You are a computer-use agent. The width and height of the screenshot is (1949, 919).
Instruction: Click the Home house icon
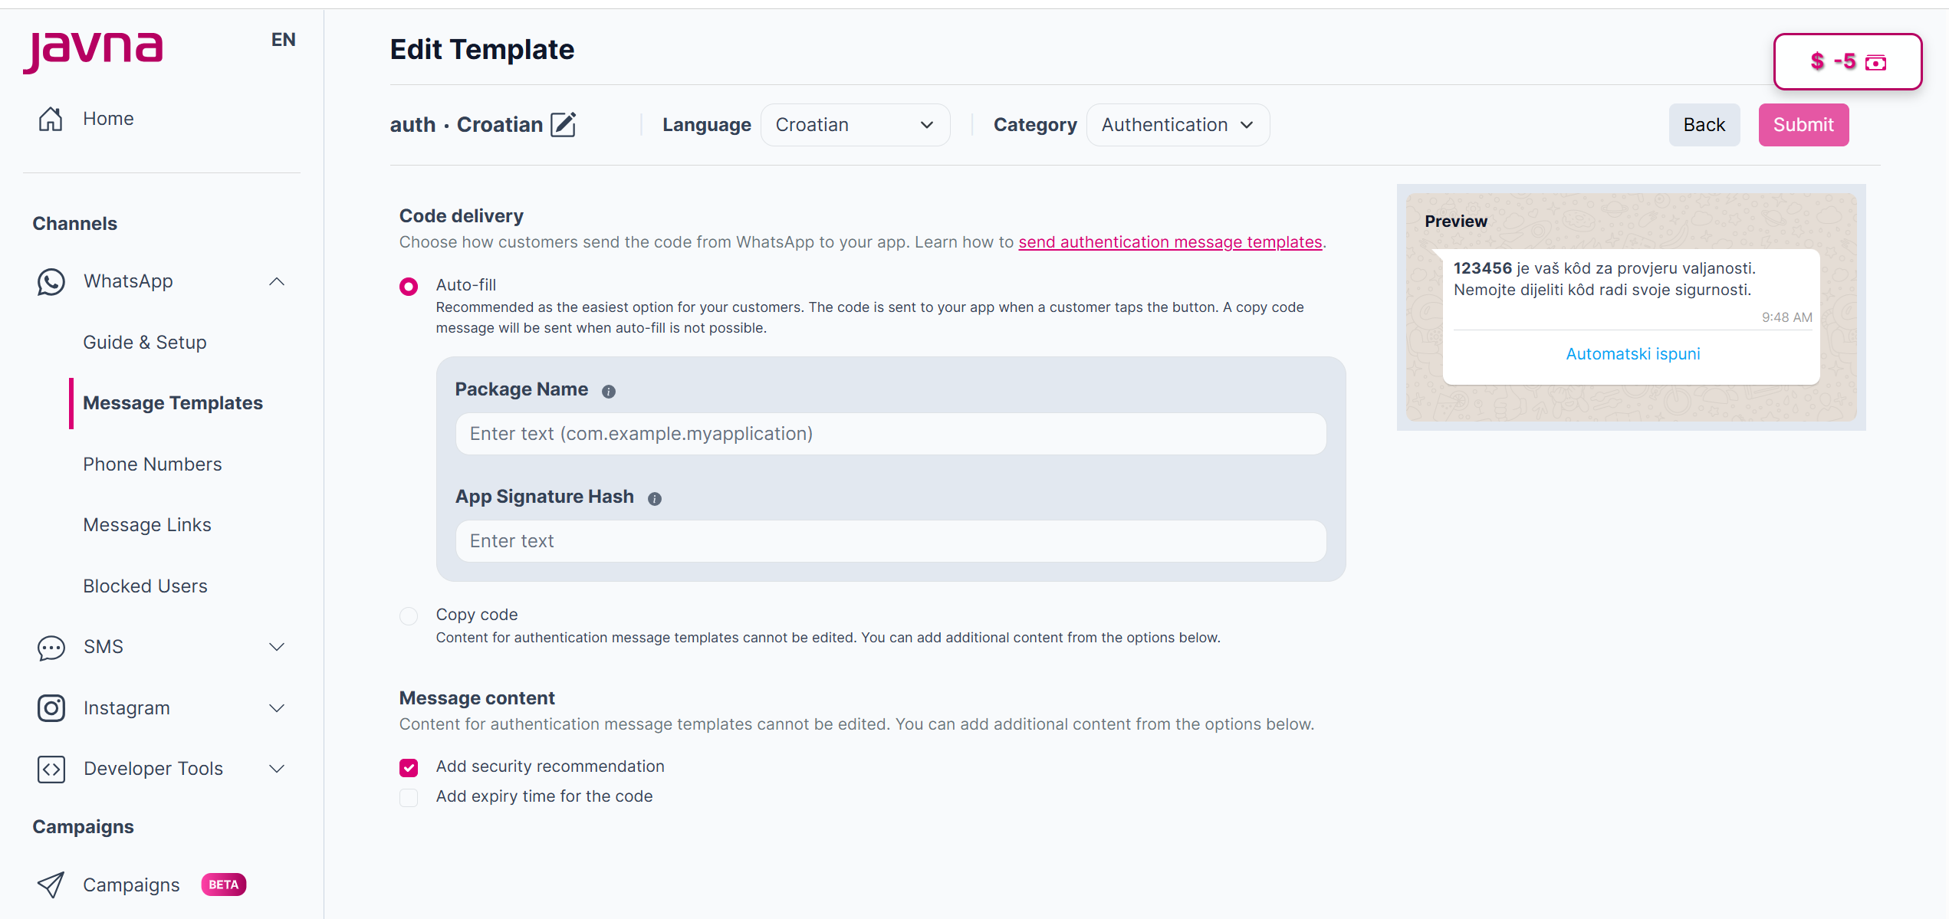pos(51,119)
